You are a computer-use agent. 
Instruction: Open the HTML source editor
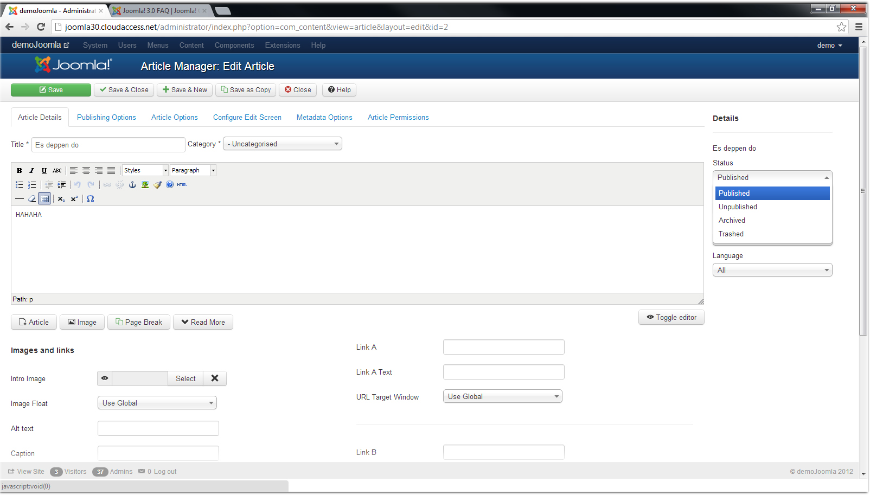coord(182,184)
